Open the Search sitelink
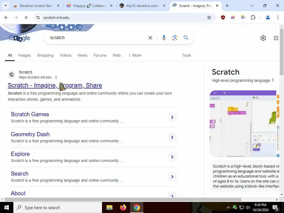The height and width of the screenshot is (213, 284). (20, 174)
